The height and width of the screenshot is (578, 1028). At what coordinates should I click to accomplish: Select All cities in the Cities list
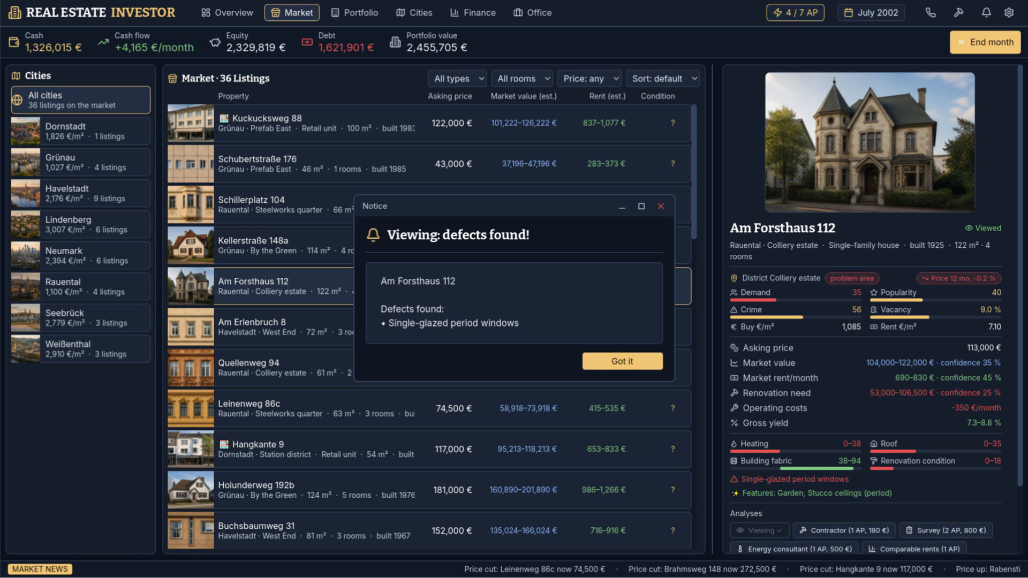81,100
